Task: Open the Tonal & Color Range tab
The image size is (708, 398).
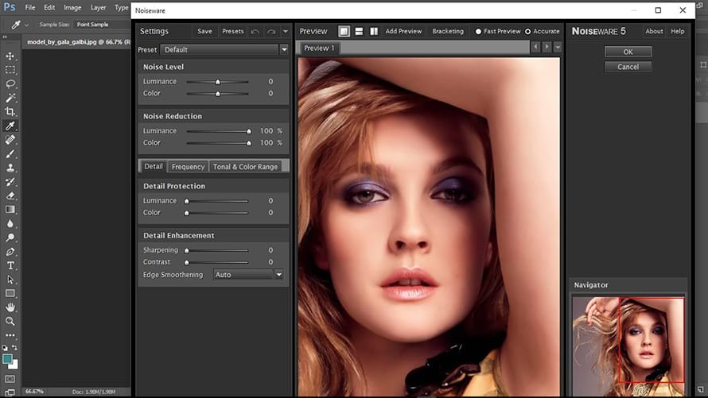Action: 246,167
